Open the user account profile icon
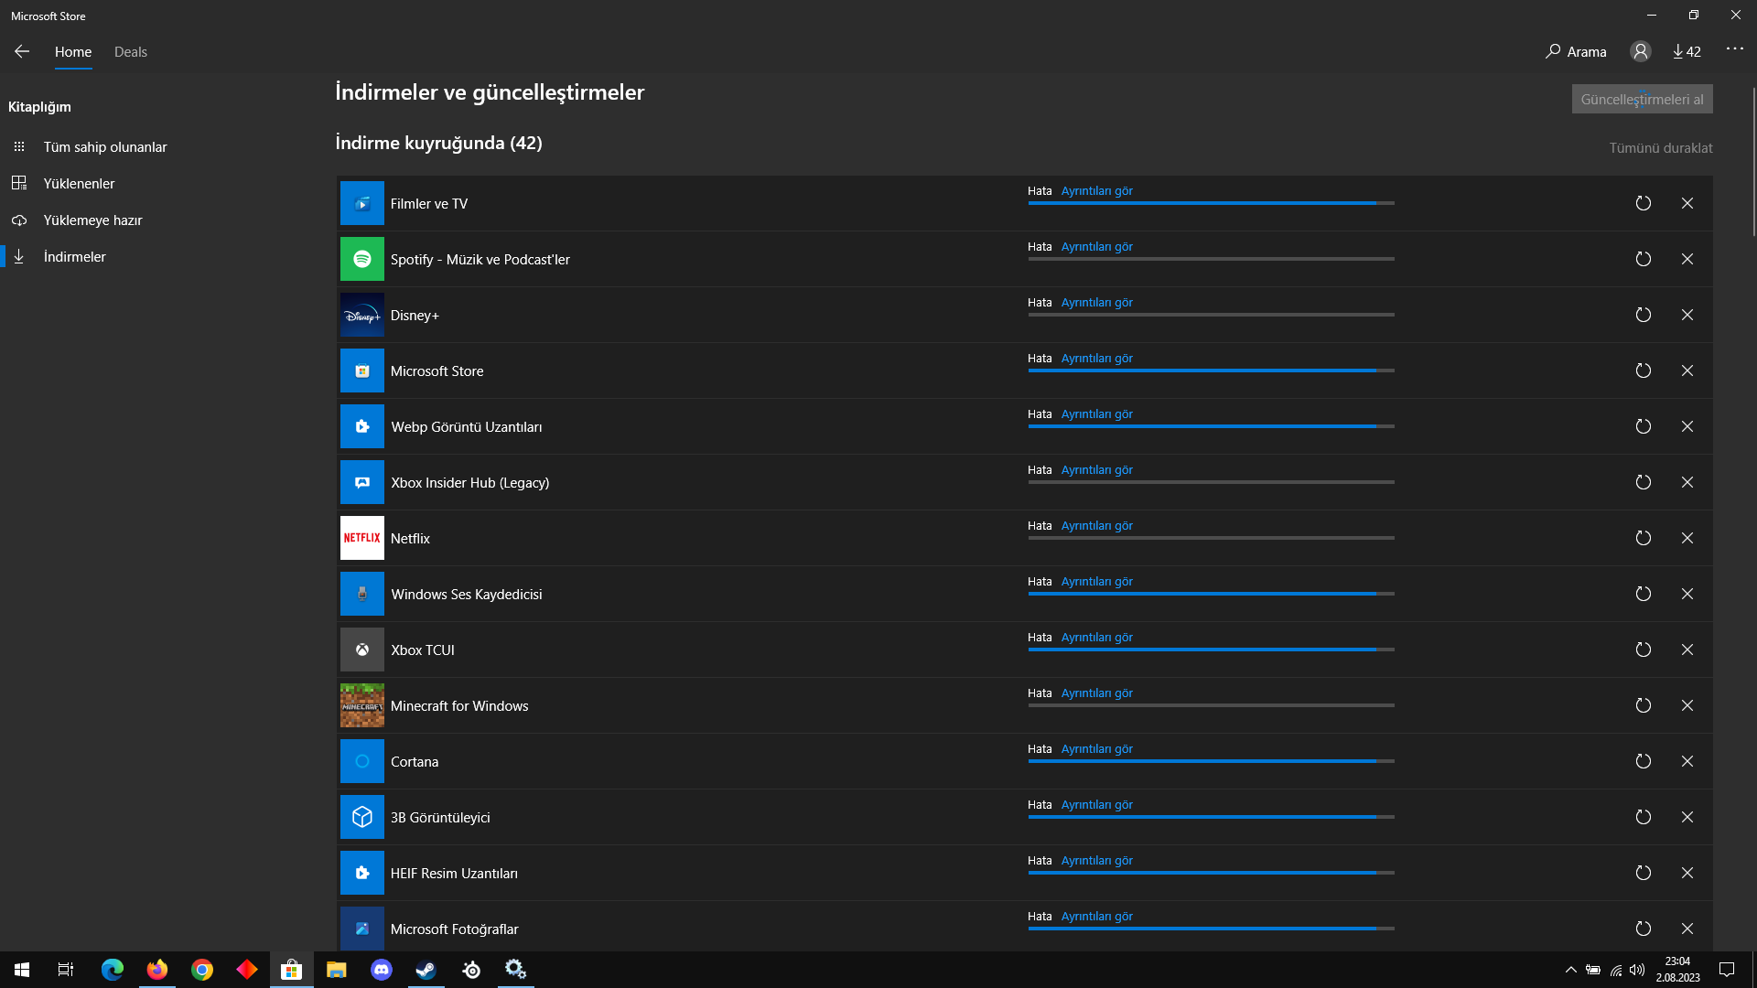 tap(1640, 52)
